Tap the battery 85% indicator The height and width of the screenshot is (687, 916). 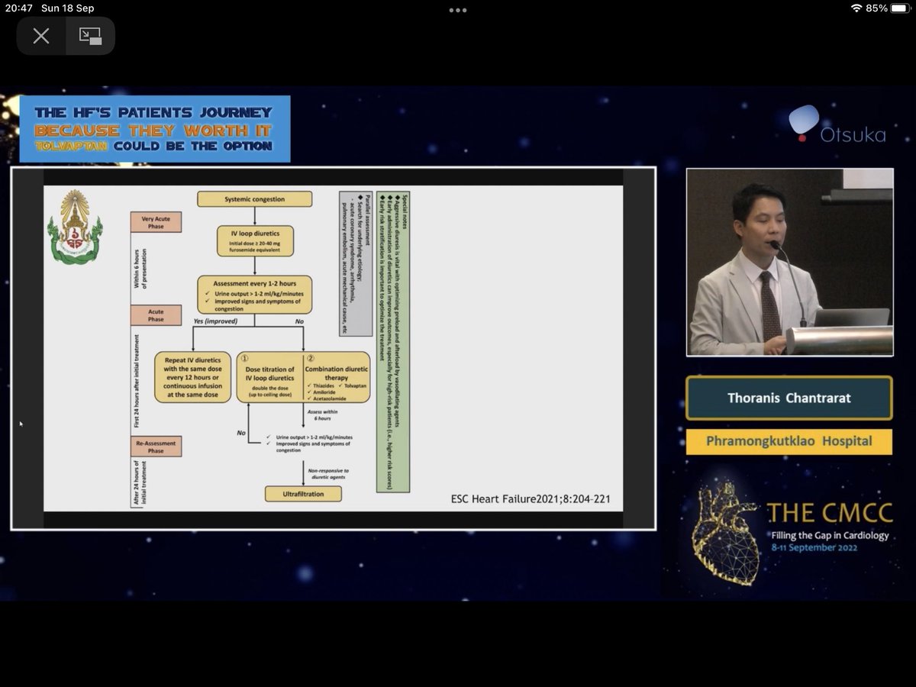[886, 8]
